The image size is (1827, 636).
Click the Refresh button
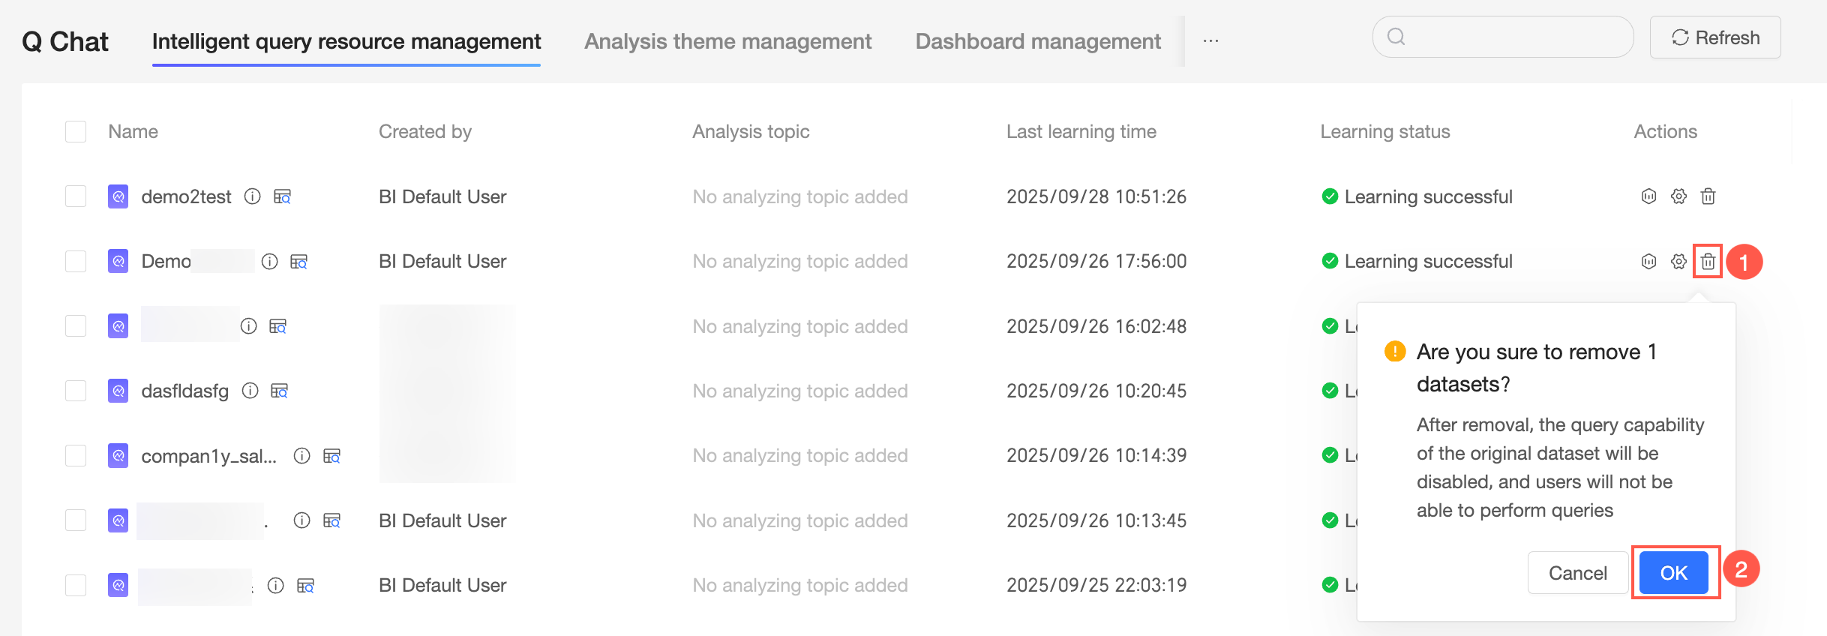[x=1715, y=37]
